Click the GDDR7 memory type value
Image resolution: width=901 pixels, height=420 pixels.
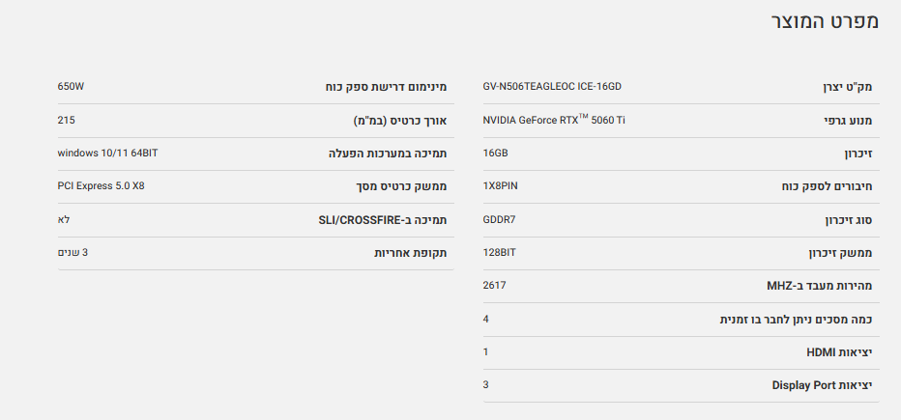(x=499, y=219)
